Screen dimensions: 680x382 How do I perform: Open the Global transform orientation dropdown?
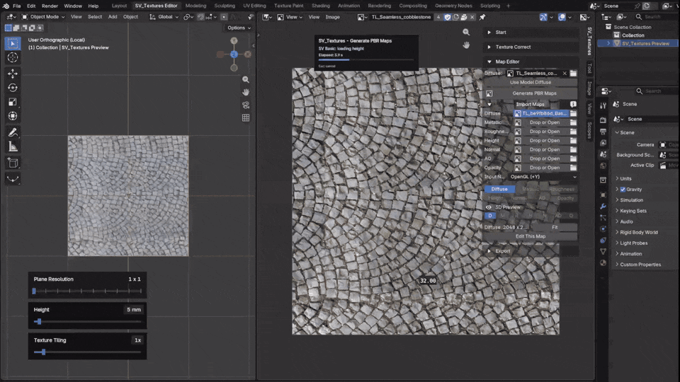(164, 17)
